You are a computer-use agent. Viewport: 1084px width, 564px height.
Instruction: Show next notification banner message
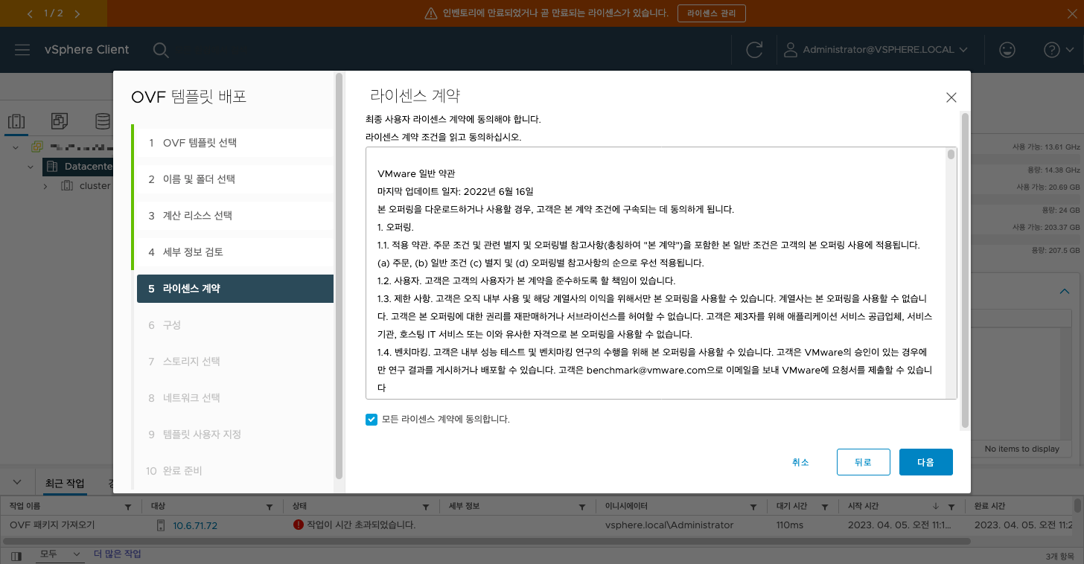pyautogui.click(x=77, y=13)
